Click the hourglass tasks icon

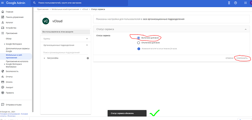pyautogui.click(x=229, y=3)
